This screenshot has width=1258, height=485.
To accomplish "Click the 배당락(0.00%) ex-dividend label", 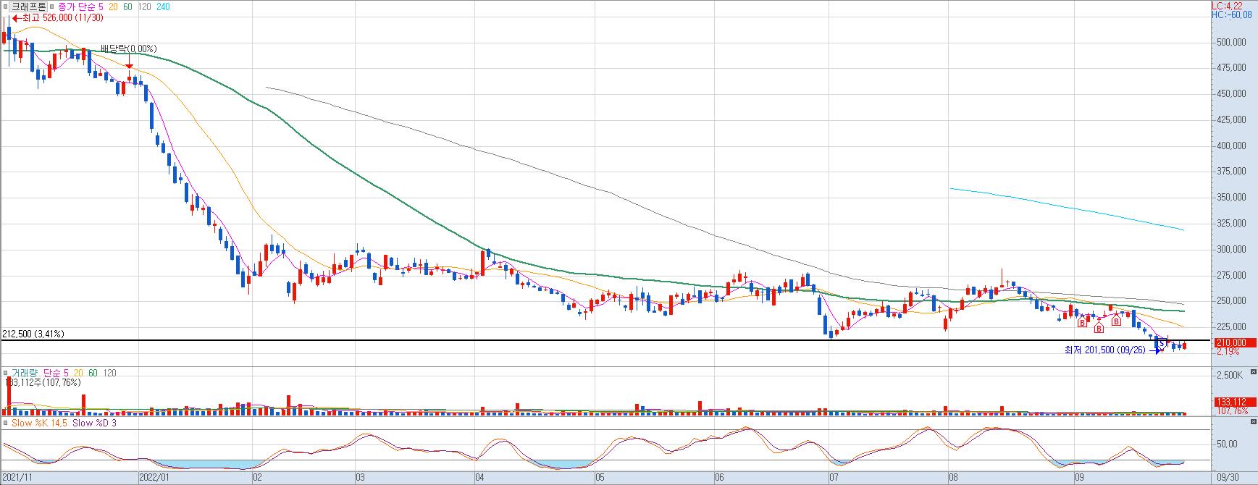I will [128, 48].
